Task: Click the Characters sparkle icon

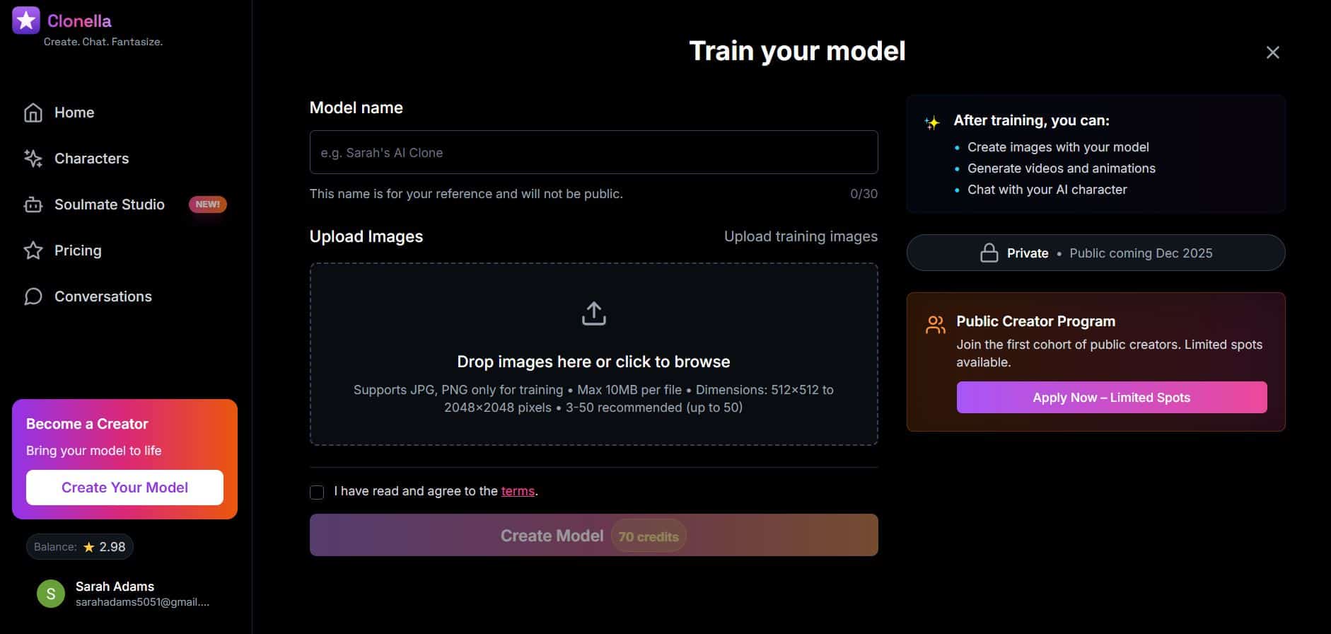Action: click(x=33, y=158)
